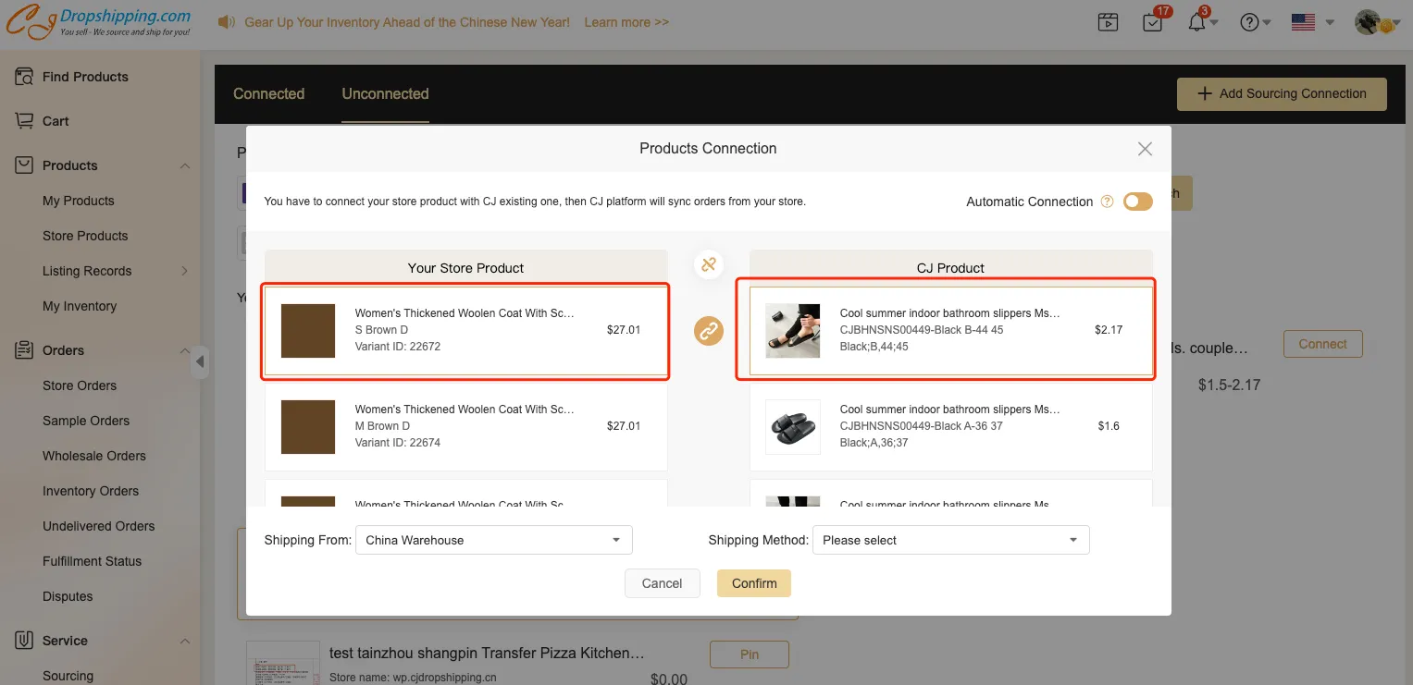
Task: Click the link connect icon between products
Action: pyautogui.click(x=709, y=330)
